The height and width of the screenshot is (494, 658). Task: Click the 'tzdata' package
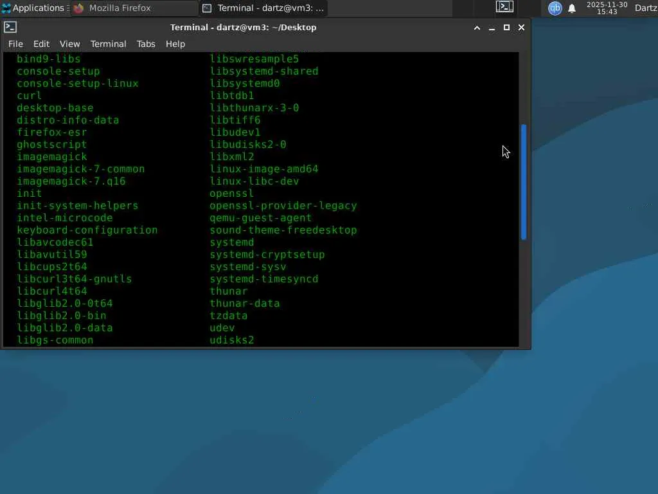(x=229, y=315)
